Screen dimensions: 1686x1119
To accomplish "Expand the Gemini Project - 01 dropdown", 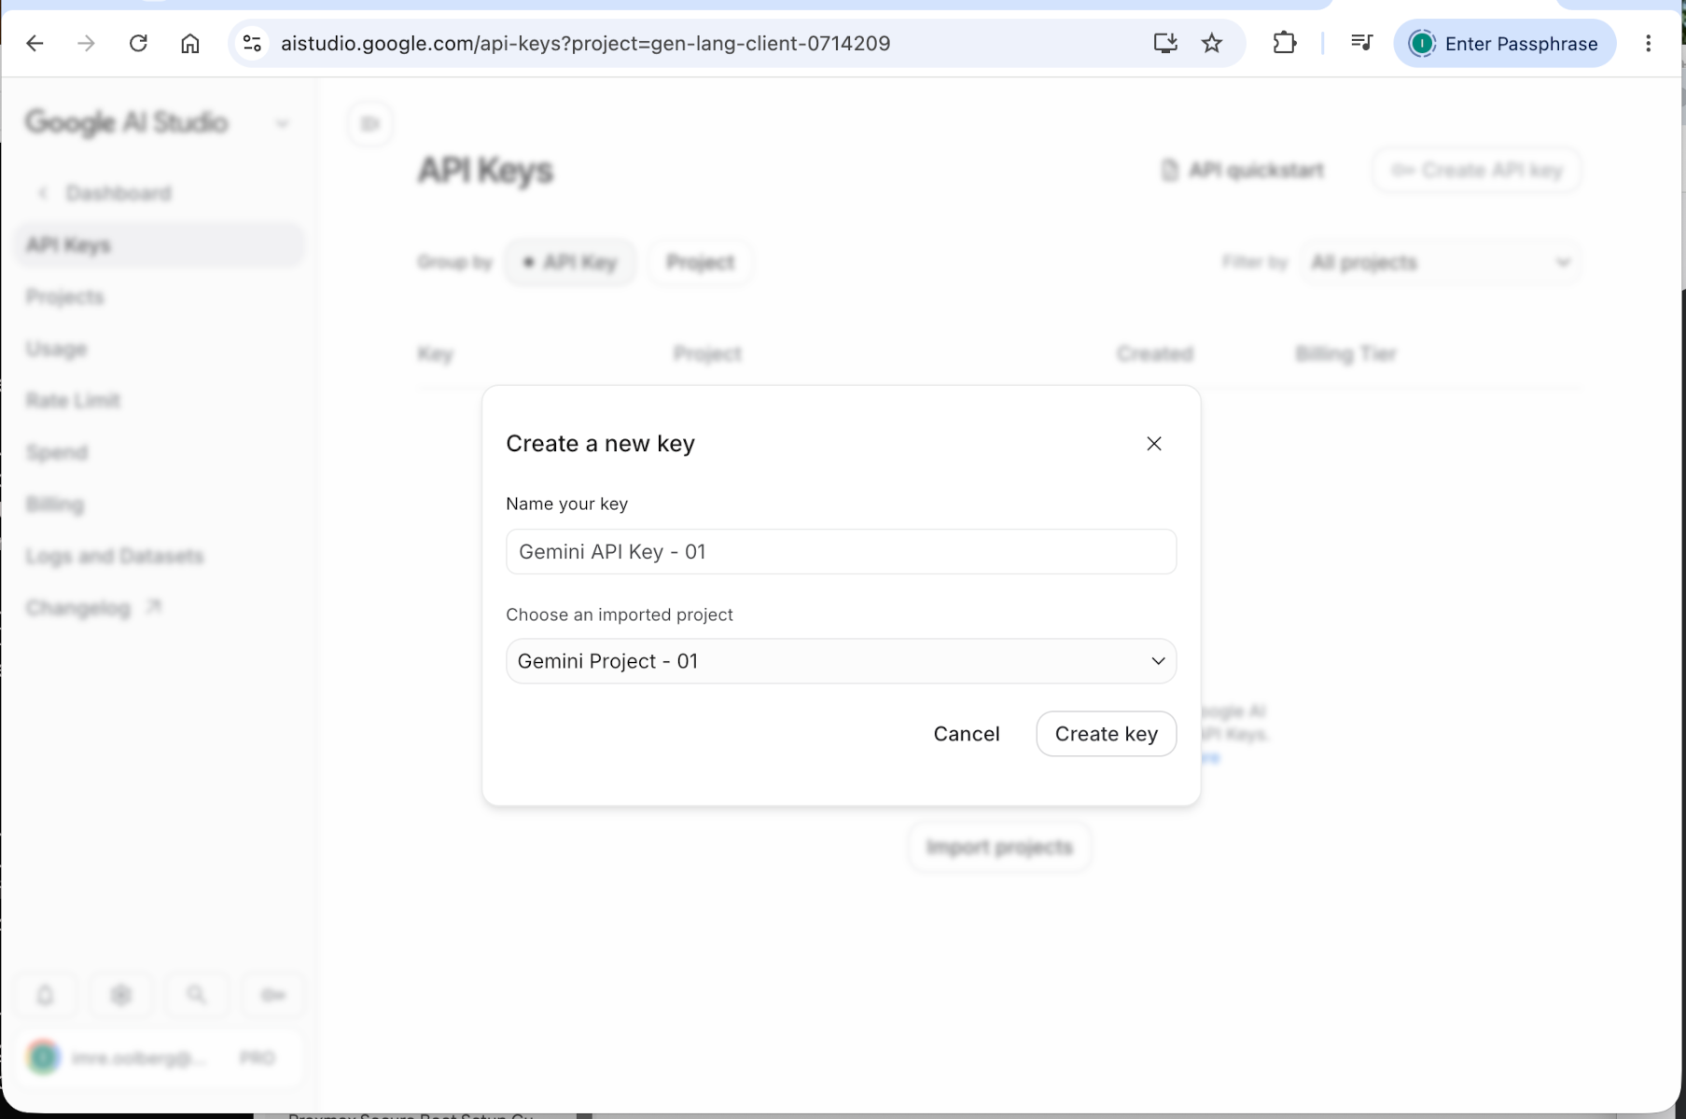I will point(841,661).
